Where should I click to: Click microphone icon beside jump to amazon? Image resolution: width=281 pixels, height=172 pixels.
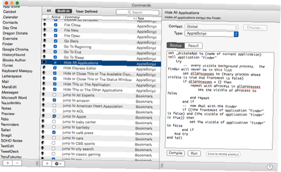[43, 100]
